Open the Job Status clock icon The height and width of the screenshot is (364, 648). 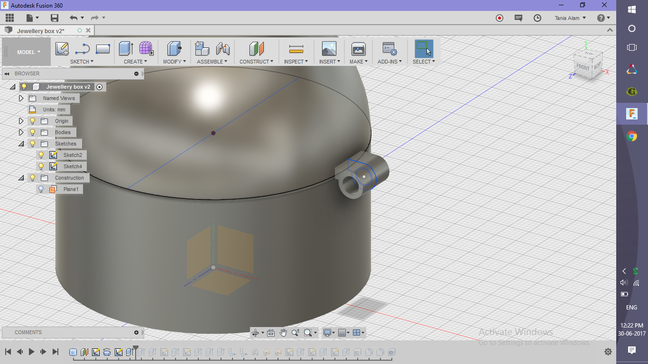click(x=537, y=18)
